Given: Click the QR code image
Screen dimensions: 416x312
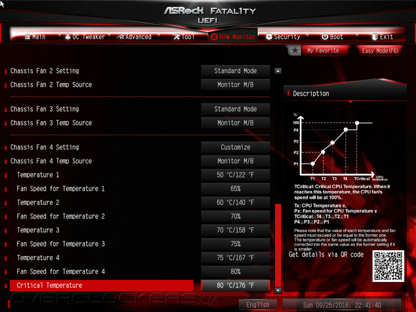Looking at the screenshot, I should 388,266.
